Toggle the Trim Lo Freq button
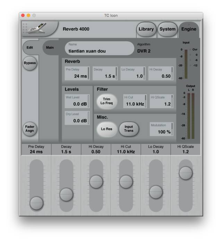The image size is (222, 242). click(107, 101)
